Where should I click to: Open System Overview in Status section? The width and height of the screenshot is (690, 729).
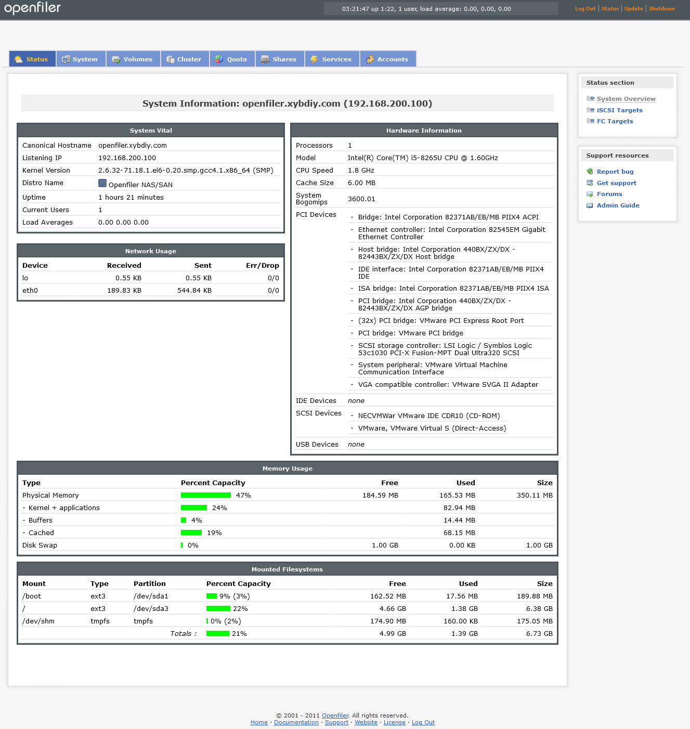[626, 99]
